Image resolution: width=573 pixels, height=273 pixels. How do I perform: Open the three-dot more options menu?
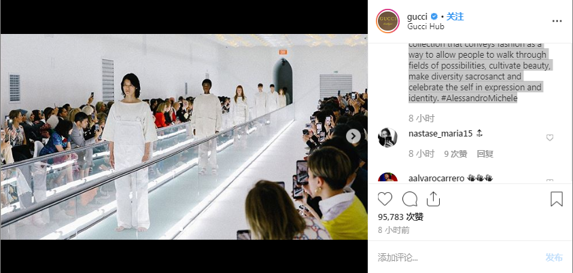[x=557, y=21]
